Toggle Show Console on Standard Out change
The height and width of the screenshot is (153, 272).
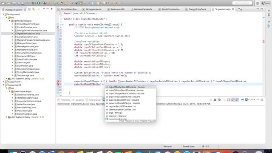[x=232, y=100]
